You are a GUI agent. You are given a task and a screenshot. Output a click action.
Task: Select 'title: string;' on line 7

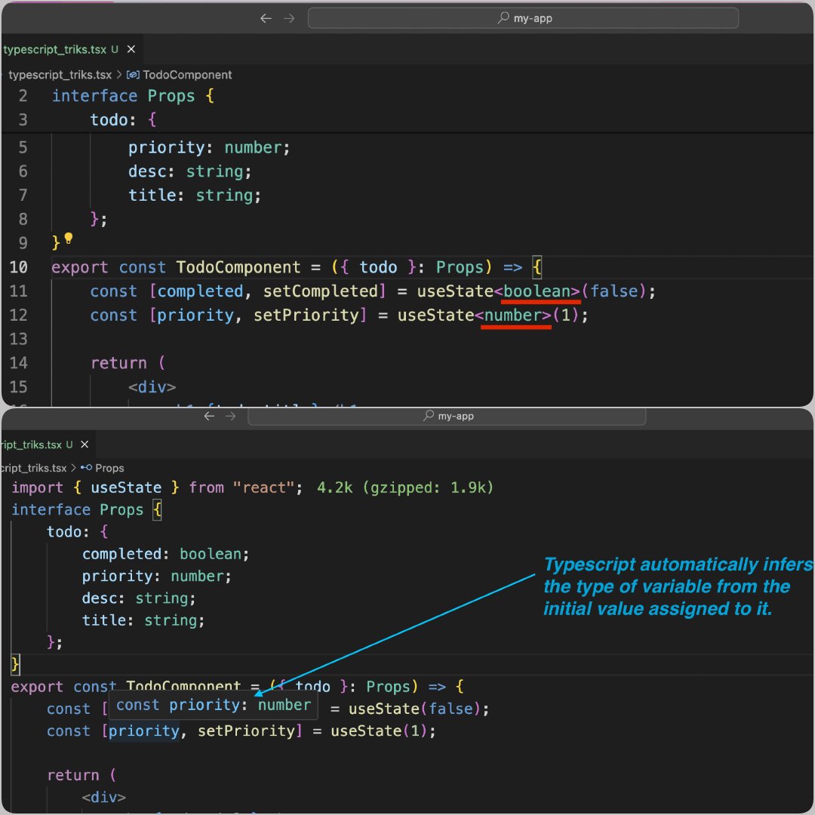pyautogui.click(x=195, y=195)
